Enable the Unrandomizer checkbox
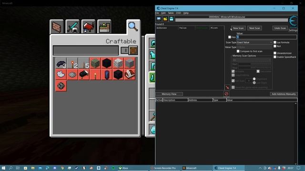 coord(275,53)
